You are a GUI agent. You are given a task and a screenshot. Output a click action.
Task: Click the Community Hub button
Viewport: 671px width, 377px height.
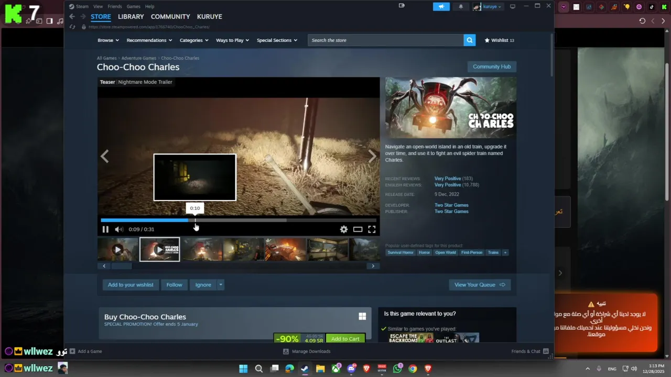pos(492,66)
